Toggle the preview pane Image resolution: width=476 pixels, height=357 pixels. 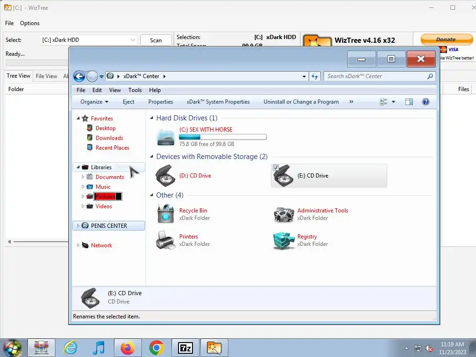click(409, 102)
